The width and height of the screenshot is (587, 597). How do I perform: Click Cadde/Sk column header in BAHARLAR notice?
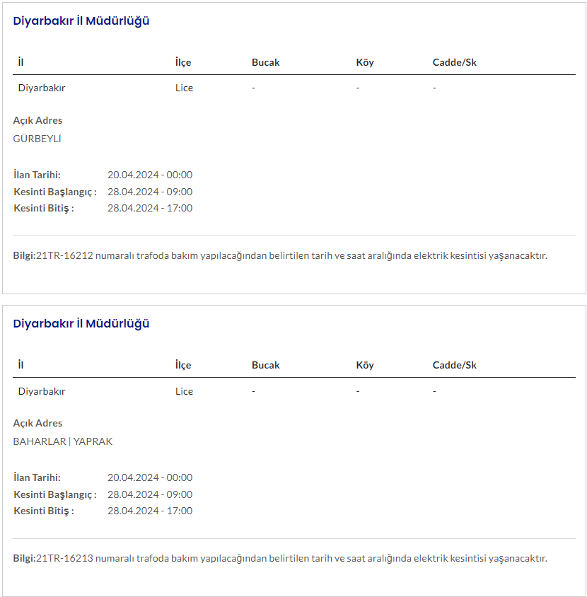[455, 365]
